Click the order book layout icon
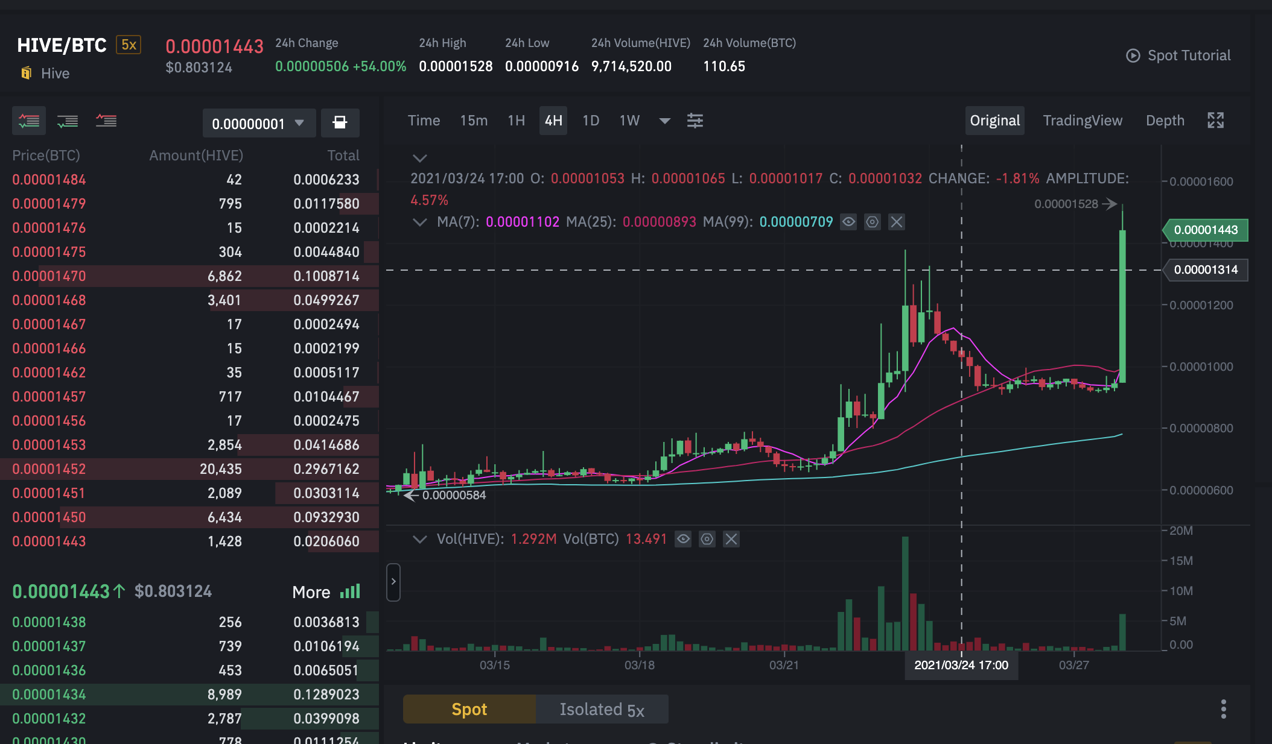This screenshot has width=1272, height=744. [x=340, y=123]
